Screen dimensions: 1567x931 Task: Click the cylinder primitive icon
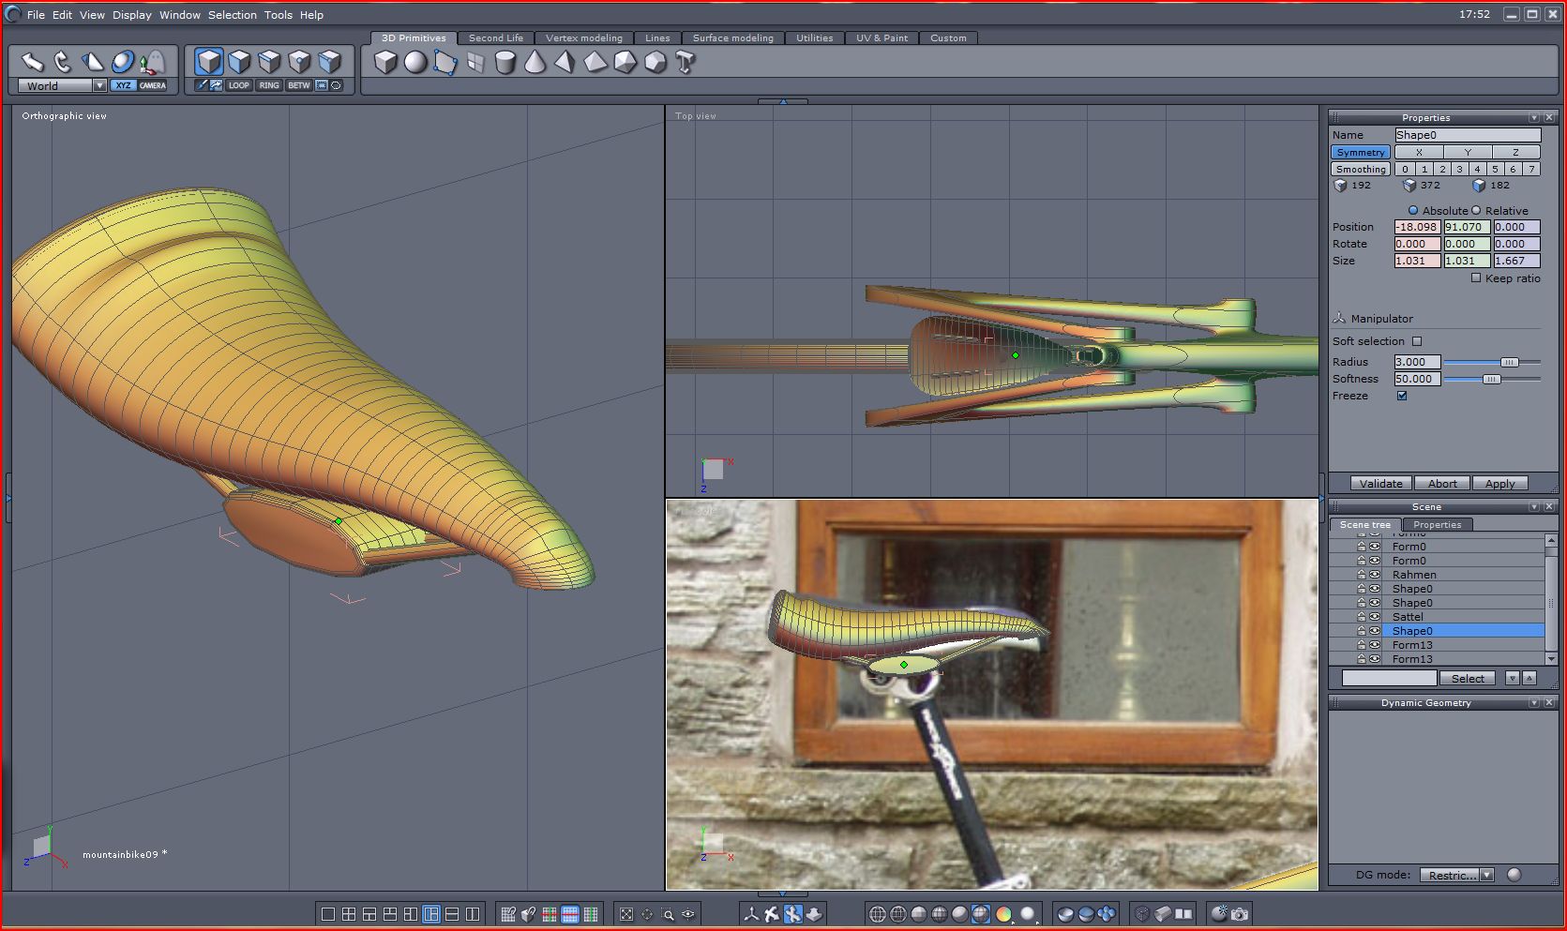505,63
